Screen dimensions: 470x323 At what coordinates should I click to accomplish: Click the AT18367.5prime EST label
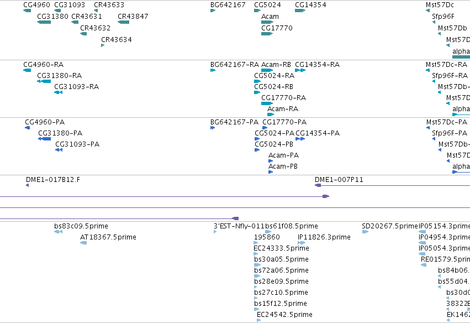click(x=108, y=237)
